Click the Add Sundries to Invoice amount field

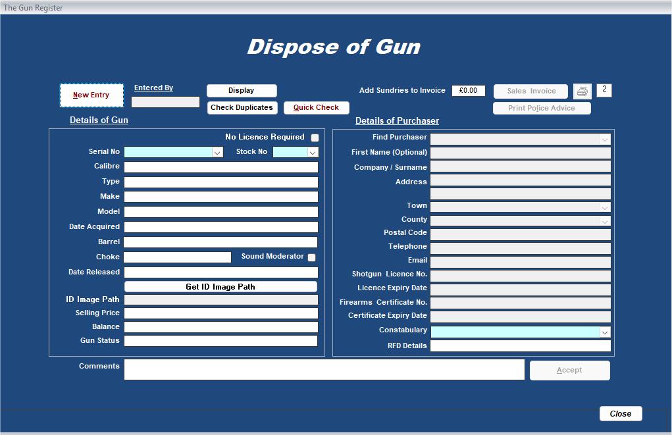[469, 90]
